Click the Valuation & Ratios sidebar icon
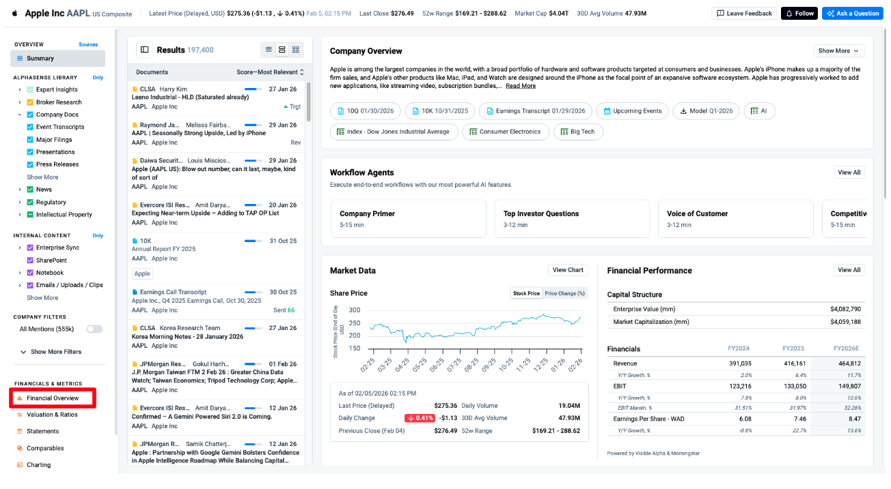 tap(20, 415)
